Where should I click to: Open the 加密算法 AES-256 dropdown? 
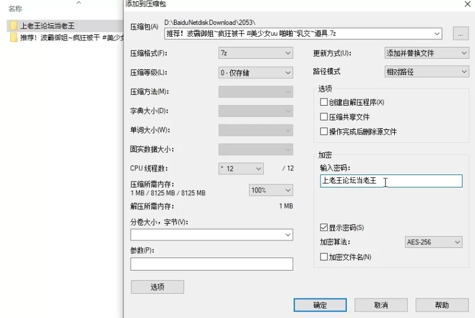click(x=433, y=242)
